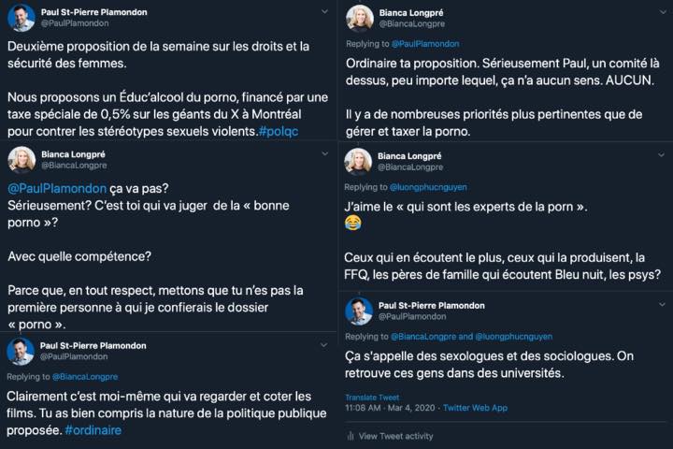
Task: Click Plamondon's avatar in the 'sexologues' tweet
Action: [x=359, y=311]
